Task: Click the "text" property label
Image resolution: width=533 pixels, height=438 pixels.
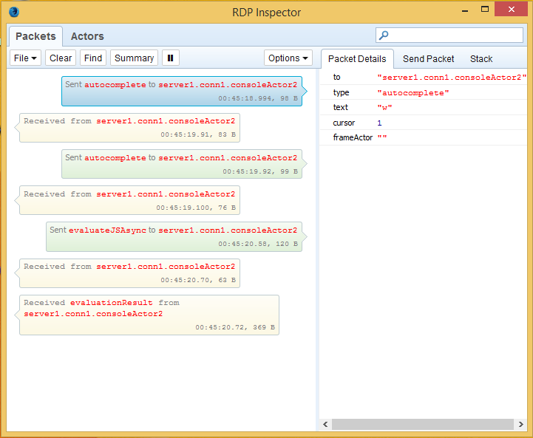Action: click(340, 107)
